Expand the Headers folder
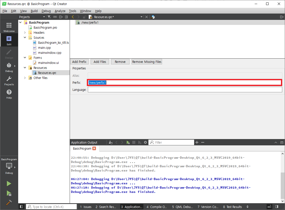The image size is (285, 210). [25, 33]
